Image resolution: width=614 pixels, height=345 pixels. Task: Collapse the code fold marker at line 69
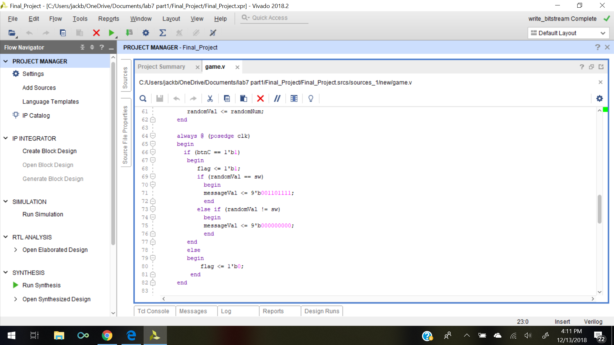[153, 176]
